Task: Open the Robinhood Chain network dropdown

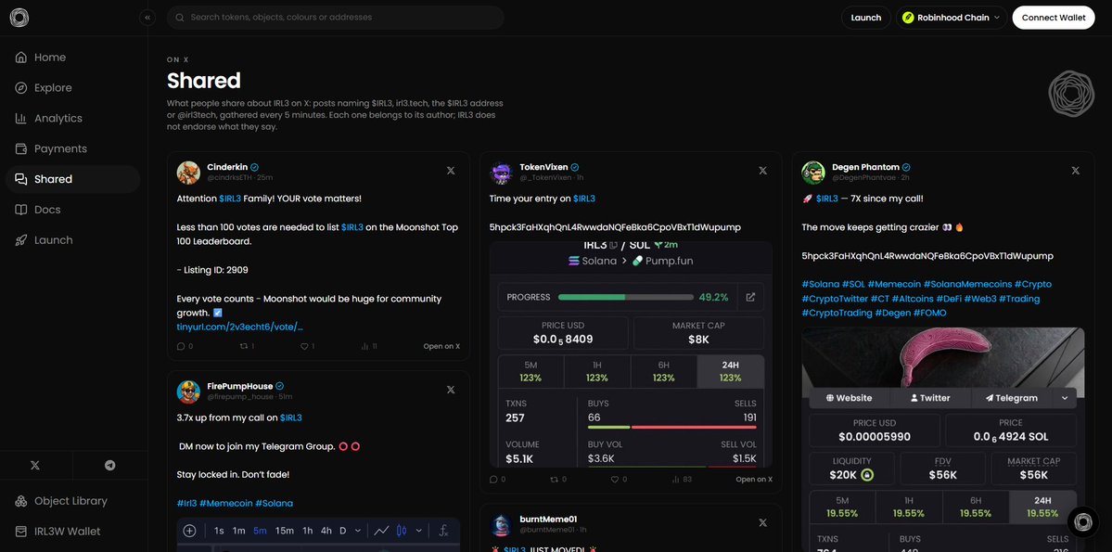Action: pyautogui.click(x=951, y=18)
